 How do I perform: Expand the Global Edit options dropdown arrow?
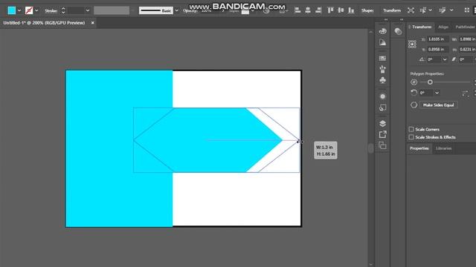[451, 10]
